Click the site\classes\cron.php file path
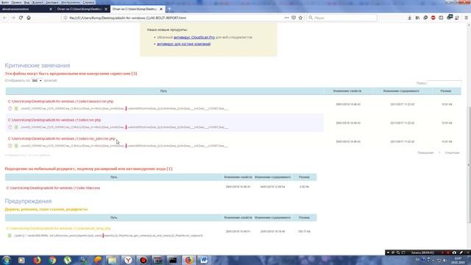Screen dimensions: 471x265 [x=60, y=102]
